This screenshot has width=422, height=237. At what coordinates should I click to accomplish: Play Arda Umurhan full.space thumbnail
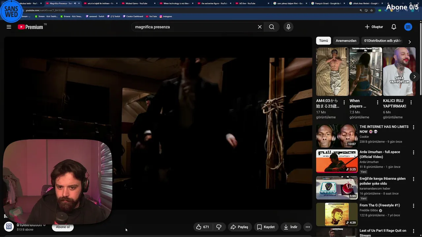pyautogui.click(x=337, y=161)
